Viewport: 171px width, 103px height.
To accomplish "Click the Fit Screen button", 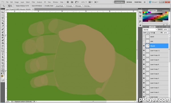I will coord(69,6).
